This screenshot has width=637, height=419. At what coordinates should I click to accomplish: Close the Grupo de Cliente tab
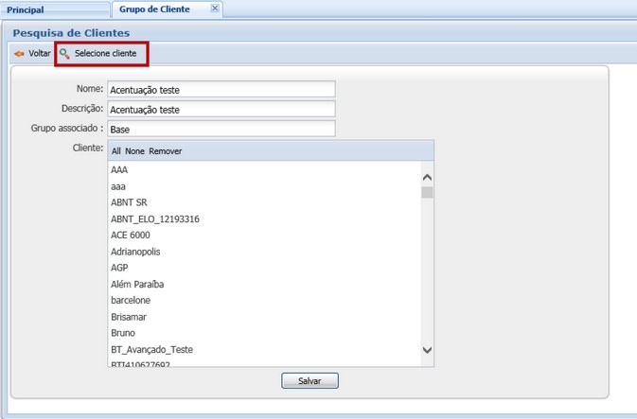[215, 9]
